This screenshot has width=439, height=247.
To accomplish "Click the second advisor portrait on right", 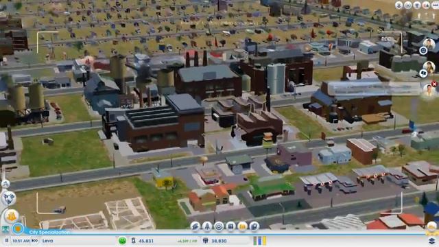I will click(x=429, y=67).
